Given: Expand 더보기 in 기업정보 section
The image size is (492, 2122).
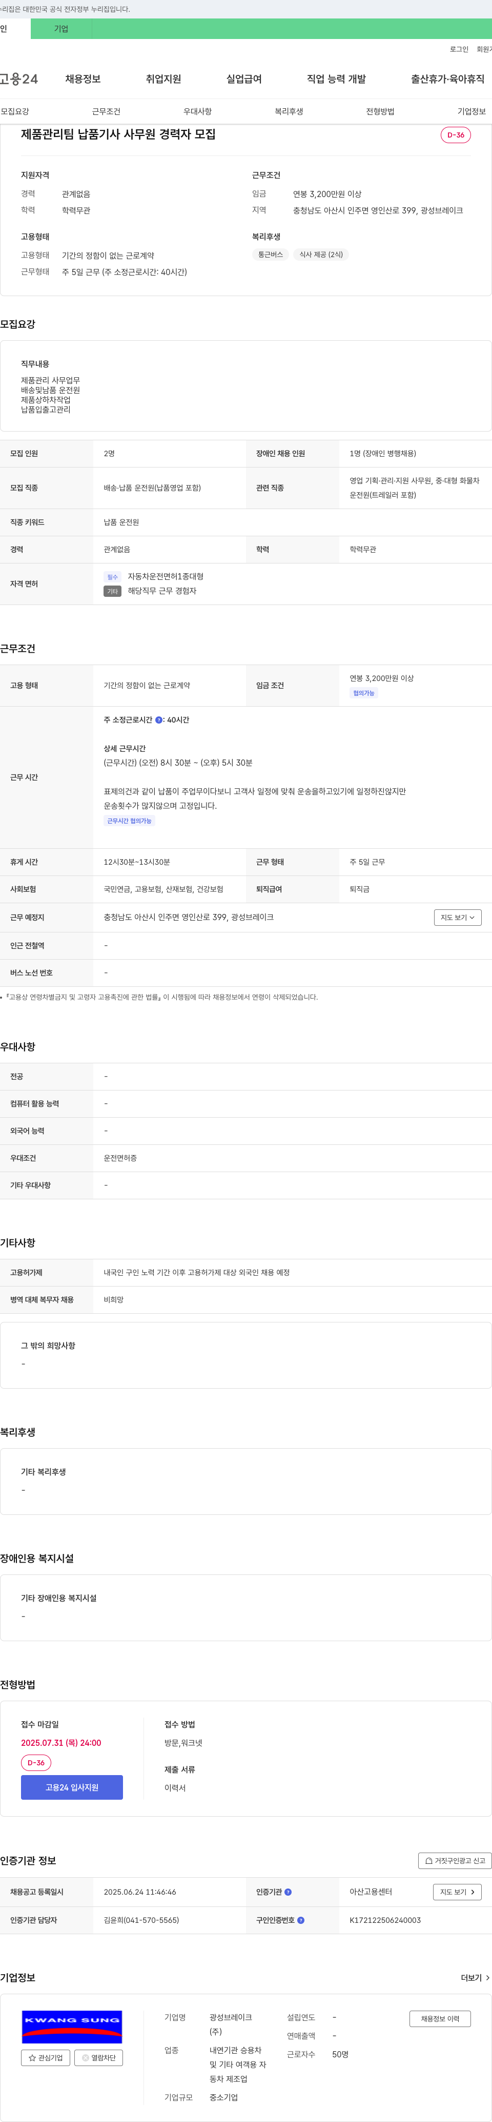Looking at the screenshot, I should coord(476,1978).
